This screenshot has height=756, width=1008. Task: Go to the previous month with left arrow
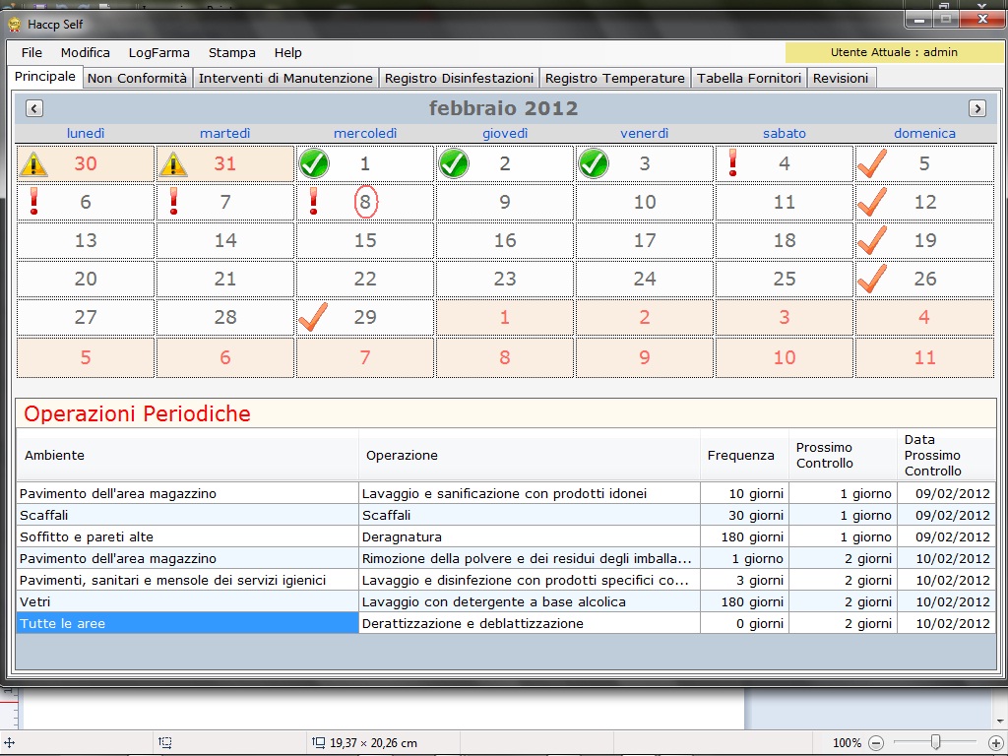[33, 108]
